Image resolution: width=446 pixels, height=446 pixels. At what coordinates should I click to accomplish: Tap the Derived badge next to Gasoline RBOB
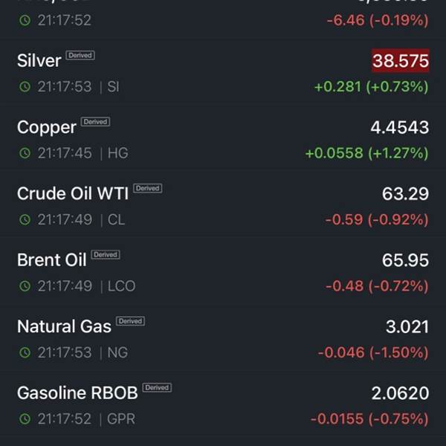coord(157,387)
